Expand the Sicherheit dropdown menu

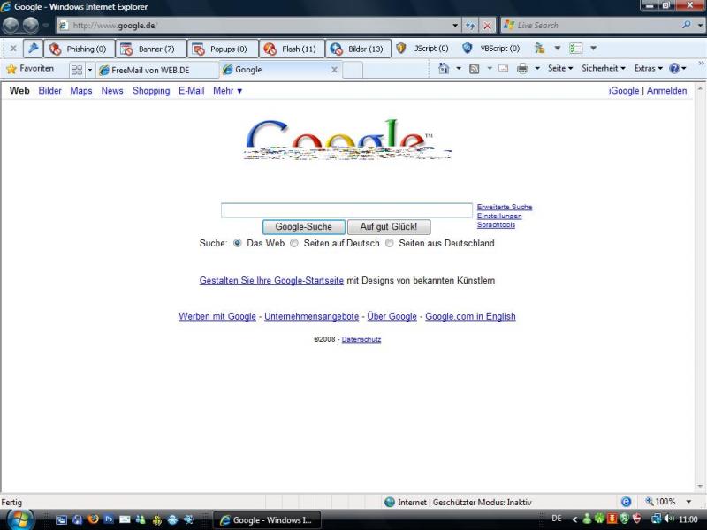click(x=604, y=69)
